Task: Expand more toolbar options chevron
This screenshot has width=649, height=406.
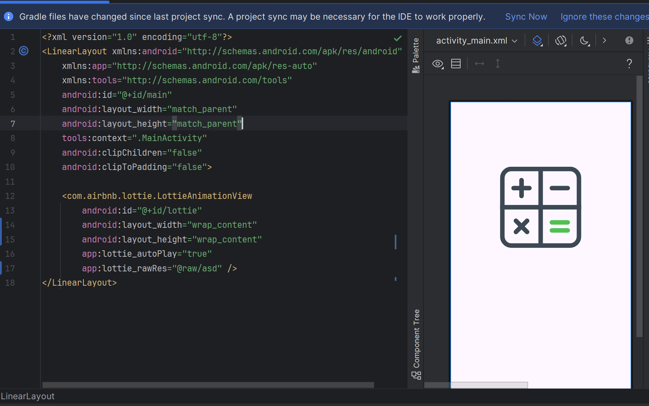Action: (x=604, y=41)
